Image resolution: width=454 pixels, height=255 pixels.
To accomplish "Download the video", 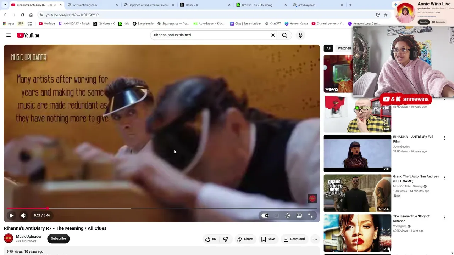I will (294, 239).
